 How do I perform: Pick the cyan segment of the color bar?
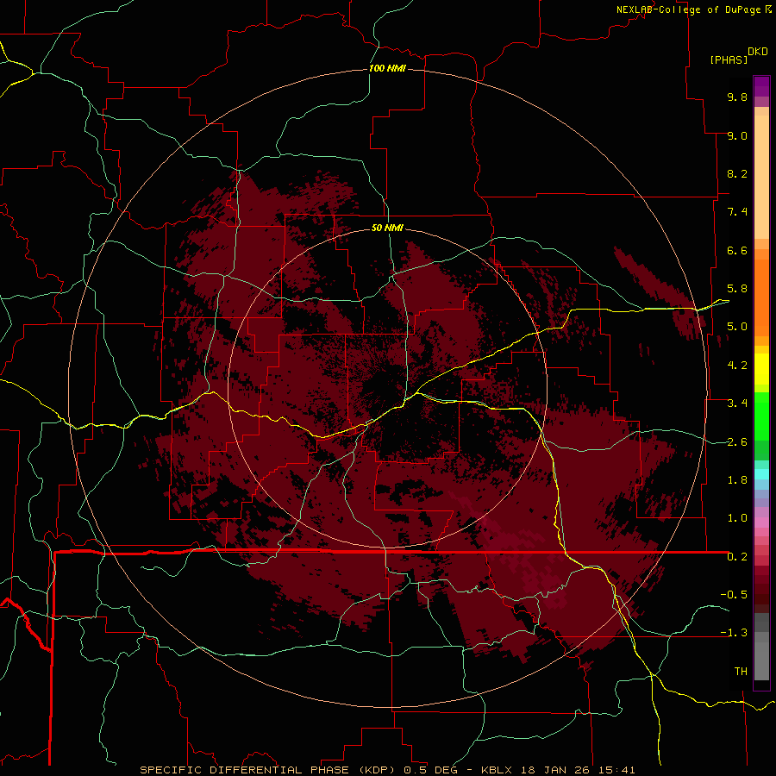coord(761,474)
